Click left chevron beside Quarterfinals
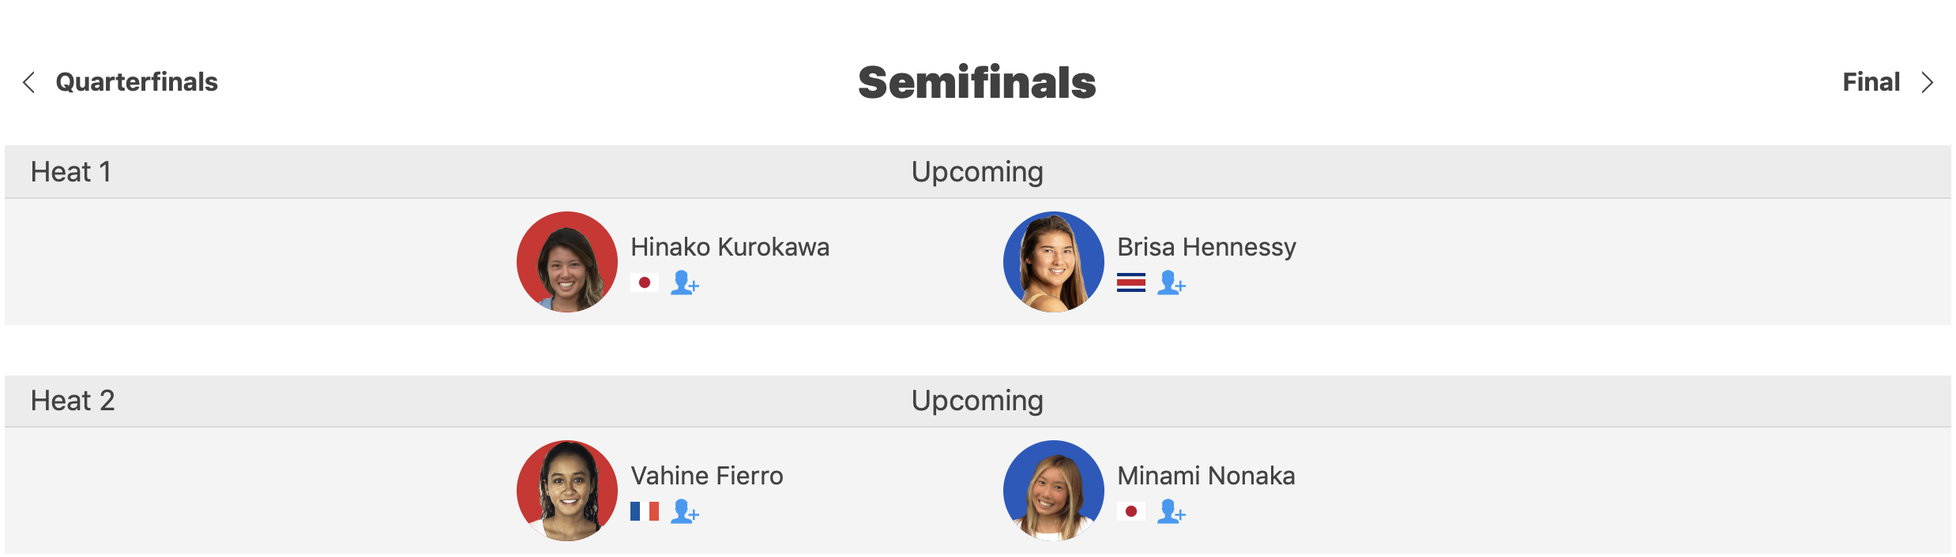The image size is (1956, 557). pos(29,82)
